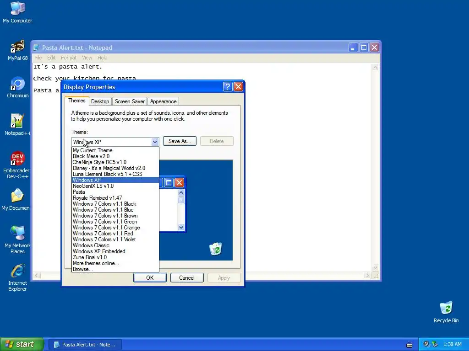Select Luna Element Black v5.1 + CSS

[115, 174]
